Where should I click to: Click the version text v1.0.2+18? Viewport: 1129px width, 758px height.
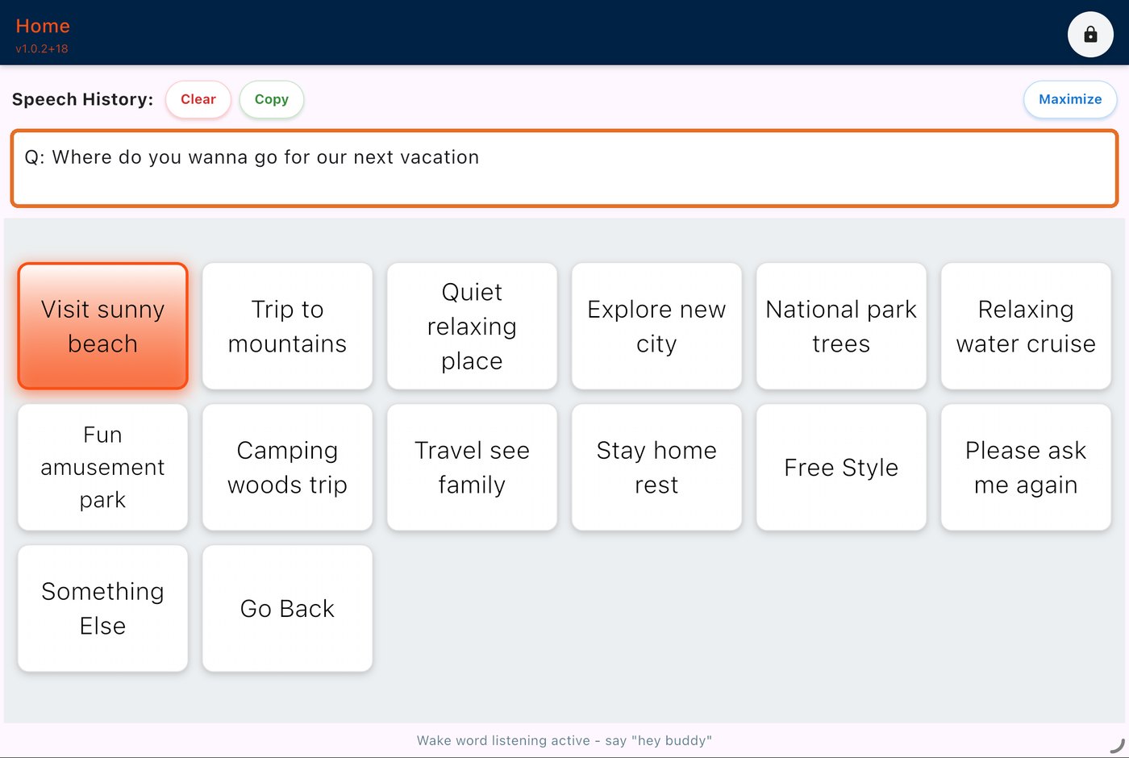pos(42,48)
